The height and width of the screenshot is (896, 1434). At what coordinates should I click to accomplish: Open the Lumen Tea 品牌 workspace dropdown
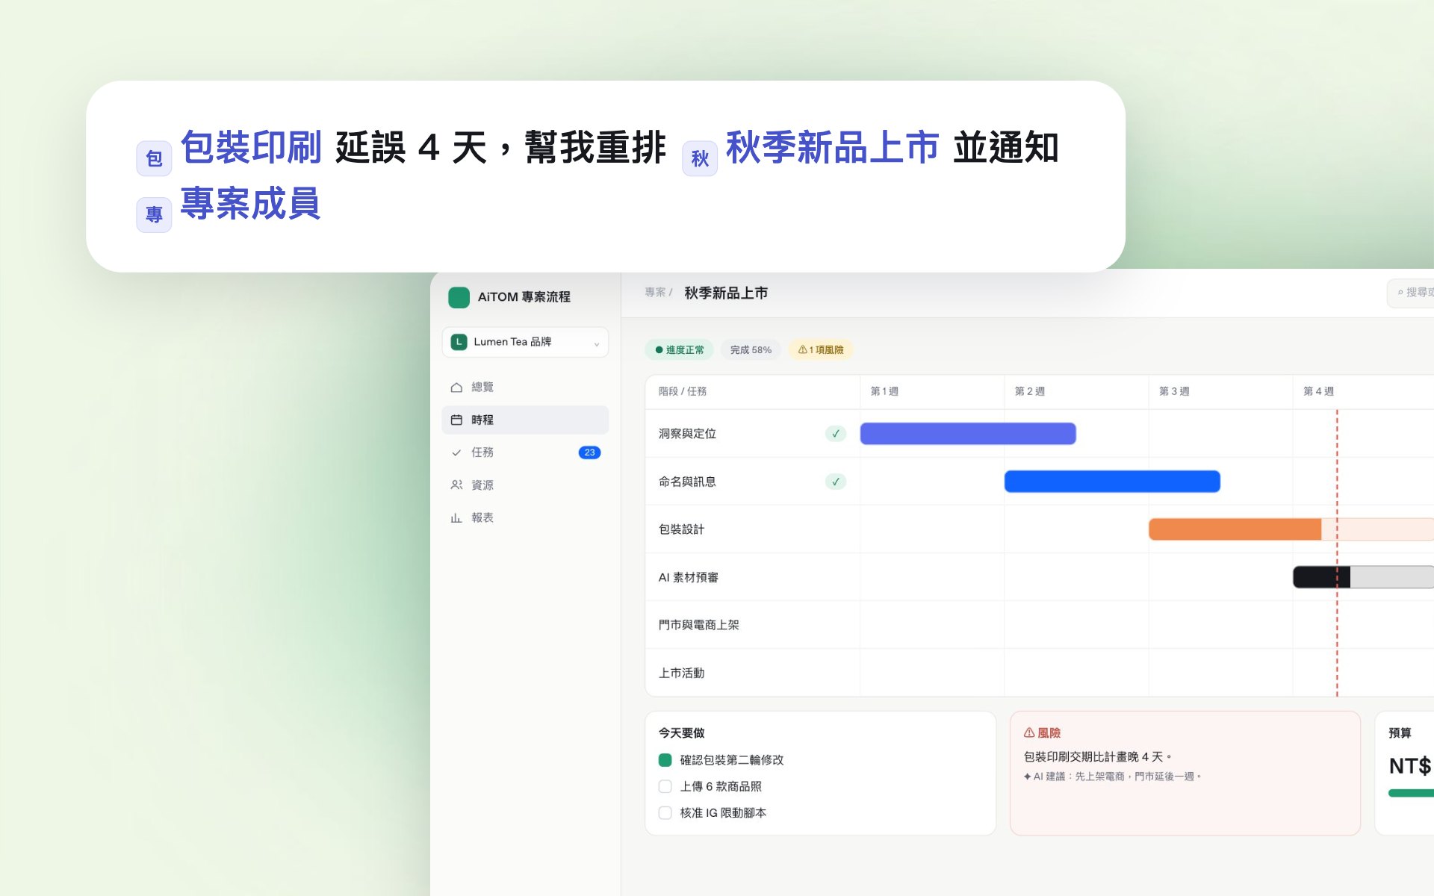coord(525,342)
